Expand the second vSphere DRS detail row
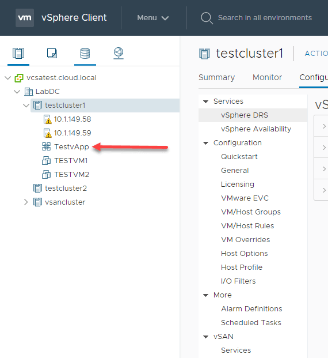The width and height of the screenshot is (328, 358). pyautogui.click(x=325, y=148)
